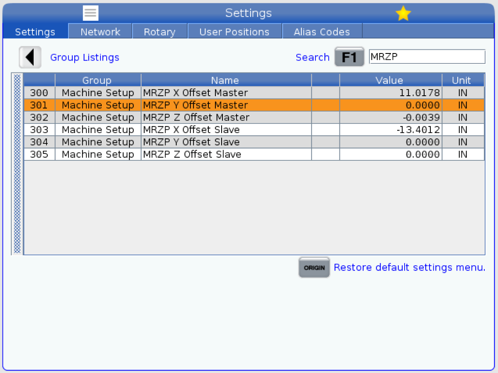Select setting number 301

(x=39, y=105)
